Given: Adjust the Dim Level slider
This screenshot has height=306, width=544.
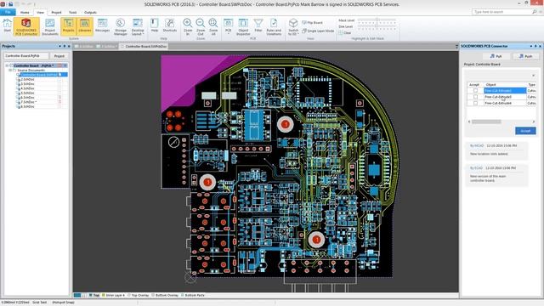Looking at the screenshot, I should (377, 26).
